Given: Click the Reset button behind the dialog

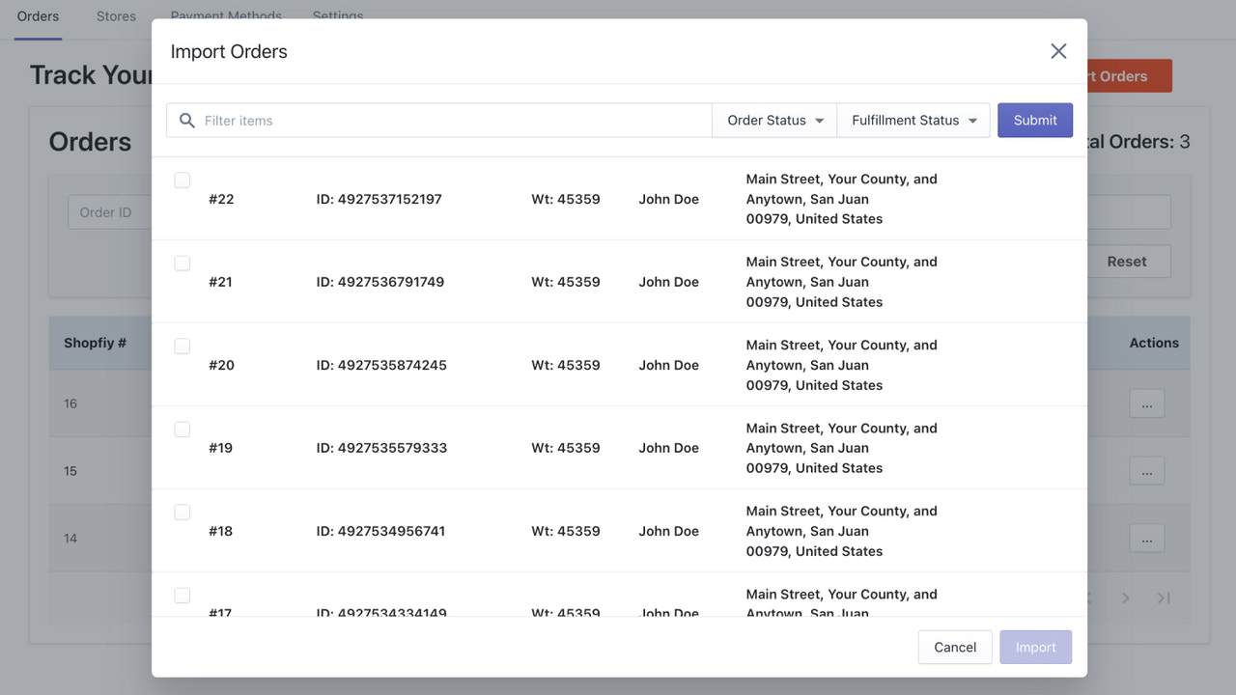Looking at the screenshot, I should [x=1128, y=261].
